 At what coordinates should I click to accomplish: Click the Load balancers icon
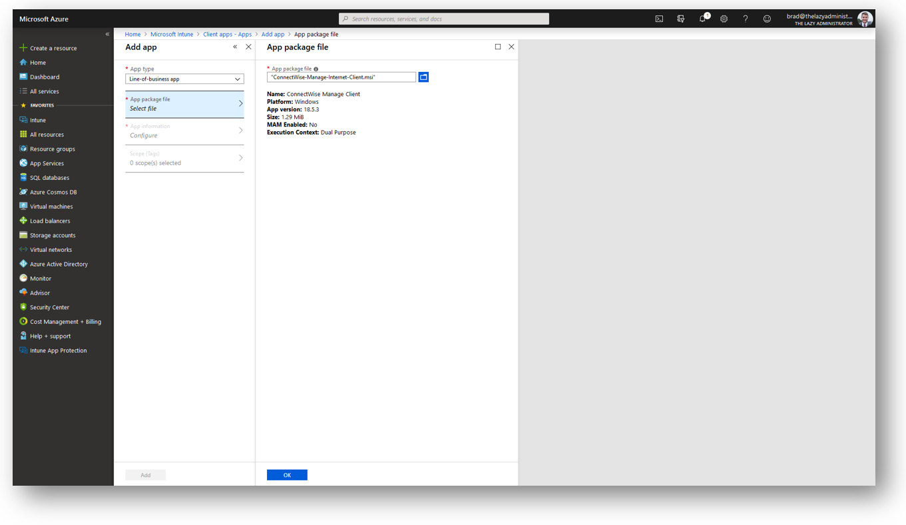[23, 221]
